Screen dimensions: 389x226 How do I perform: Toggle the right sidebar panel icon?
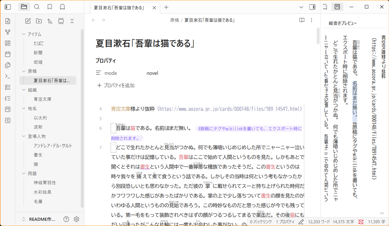pos(312,7)
